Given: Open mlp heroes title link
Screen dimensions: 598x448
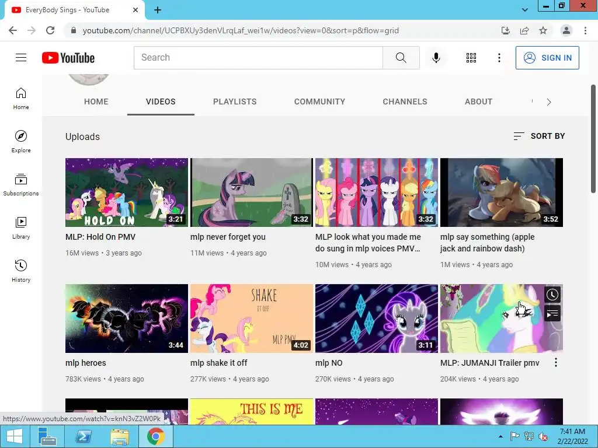Looking at the screenshot, I should pyautogui.click(x=85, y=363).
